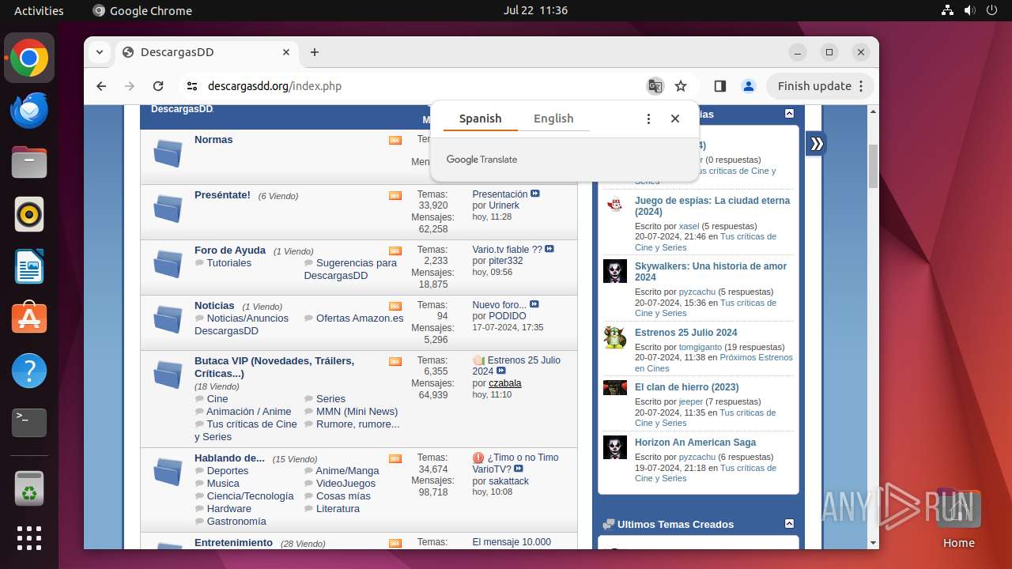
Task: Open the Tutoriales subforum
Action: click(x=229, y=262)
